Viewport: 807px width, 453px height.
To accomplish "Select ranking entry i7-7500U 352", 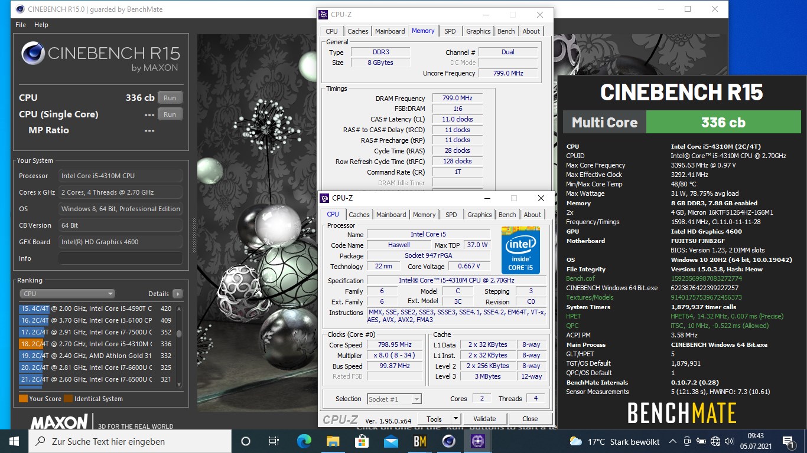I will click(96, 332).
